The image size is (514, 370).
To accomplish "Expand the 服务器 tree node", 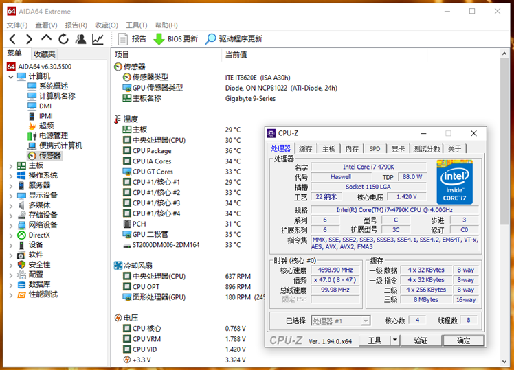I will click(x=11, y=186).
